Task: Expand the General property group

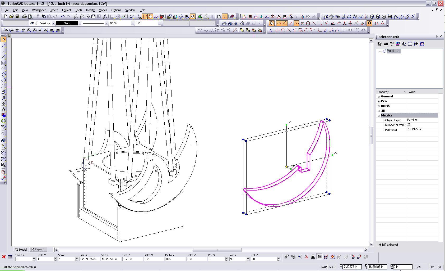Action: click(x=379, y=97)
